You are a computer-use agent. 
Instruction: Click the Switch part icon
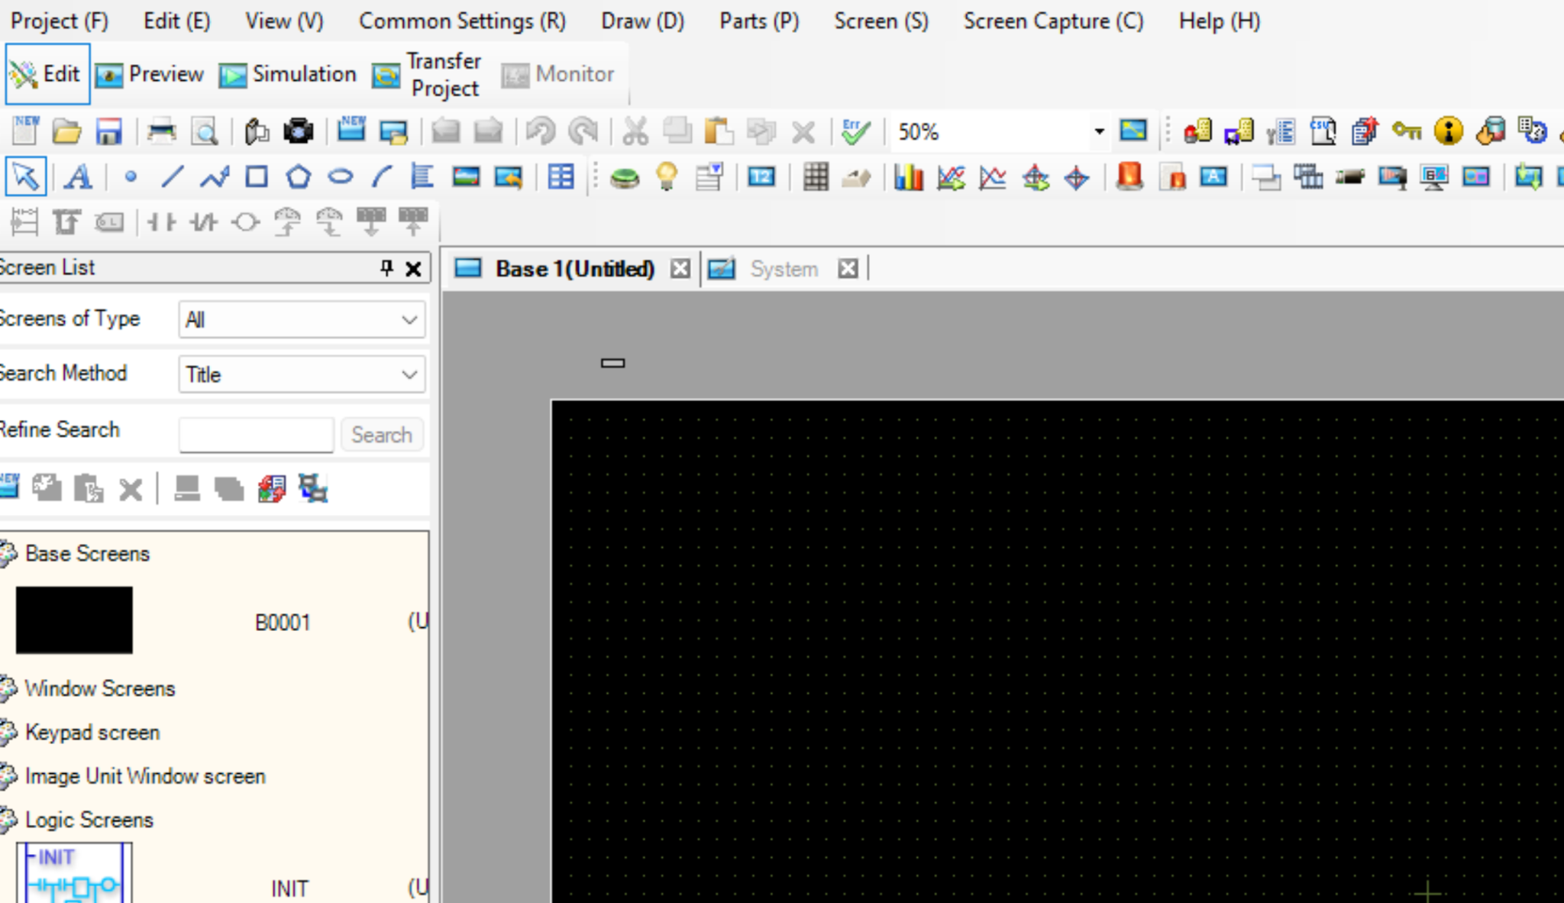[x=625, y=178]
